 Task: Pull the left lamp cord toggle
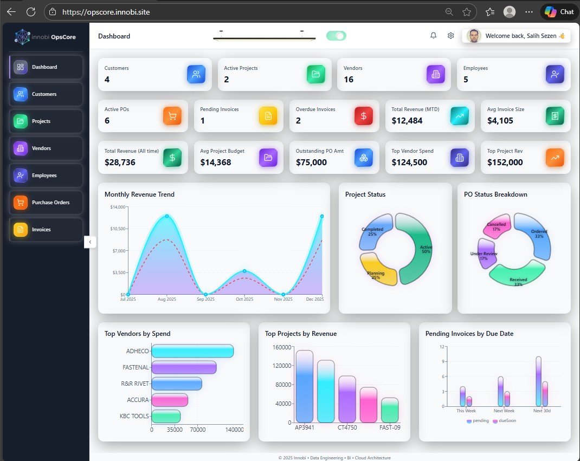click(221, 30)
